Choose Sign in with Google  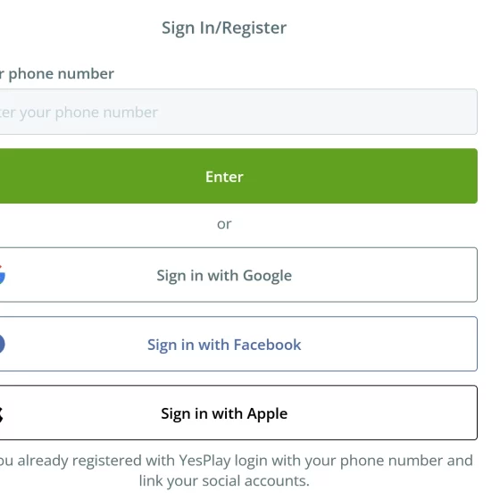[238, 275]
